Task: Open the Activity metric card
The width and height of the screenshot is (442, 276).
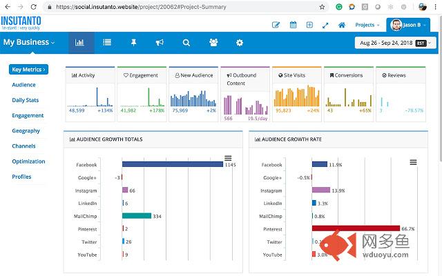Action: (x=90, y=95)
